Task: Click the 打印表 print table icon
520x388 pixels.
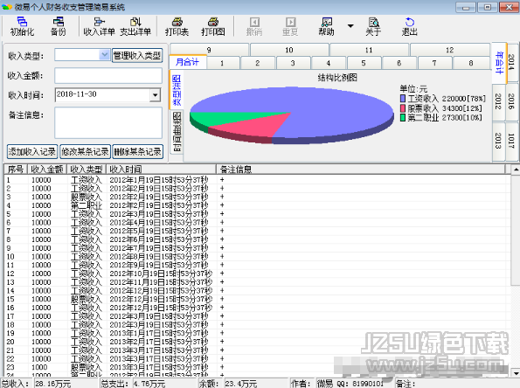Action: pos(177,26)
